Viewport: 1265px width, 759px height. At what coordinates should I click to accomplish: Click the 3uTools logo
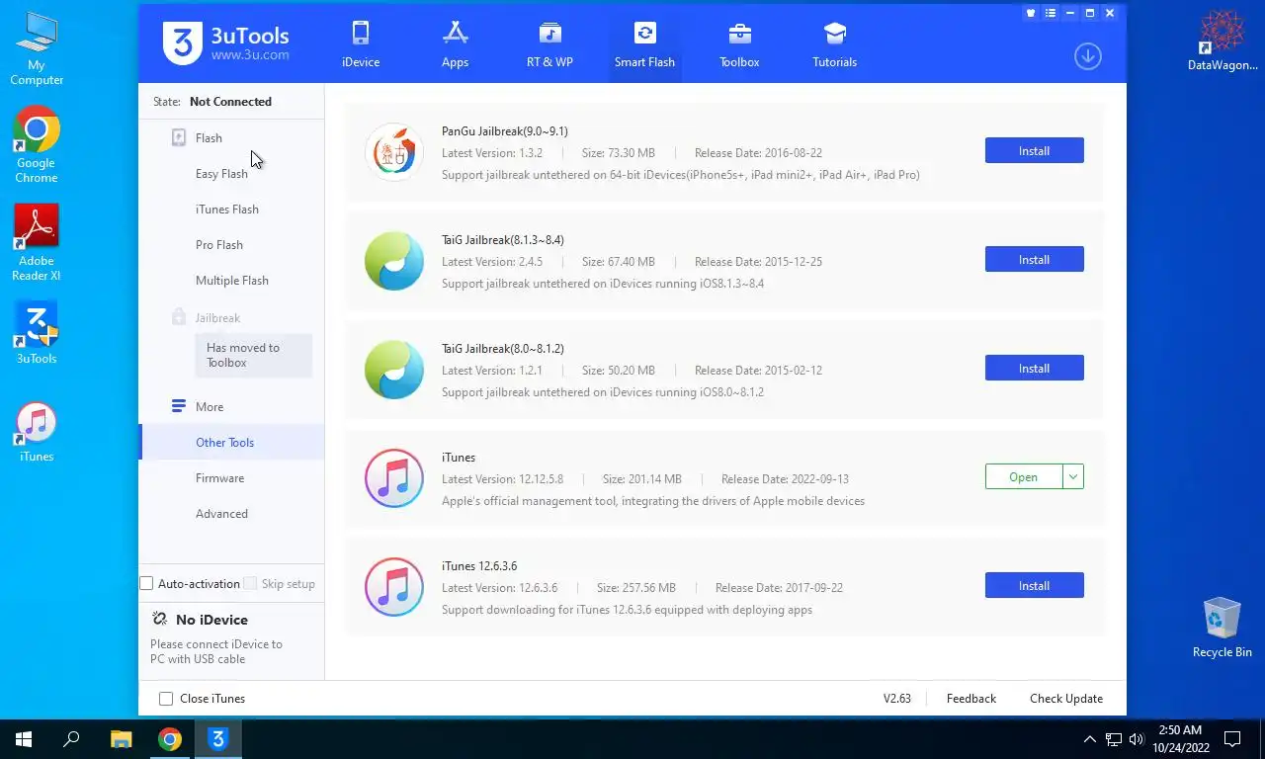click(225, 42)
